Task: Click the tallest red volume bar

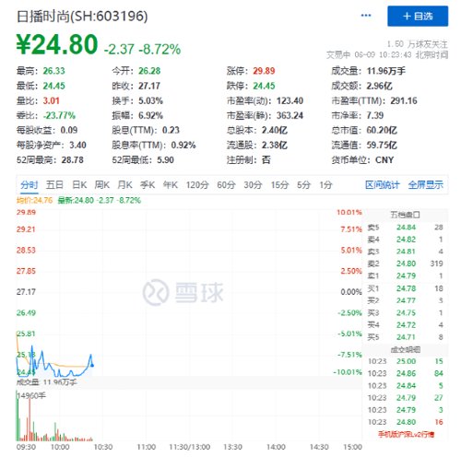Action: click(30, 418)
